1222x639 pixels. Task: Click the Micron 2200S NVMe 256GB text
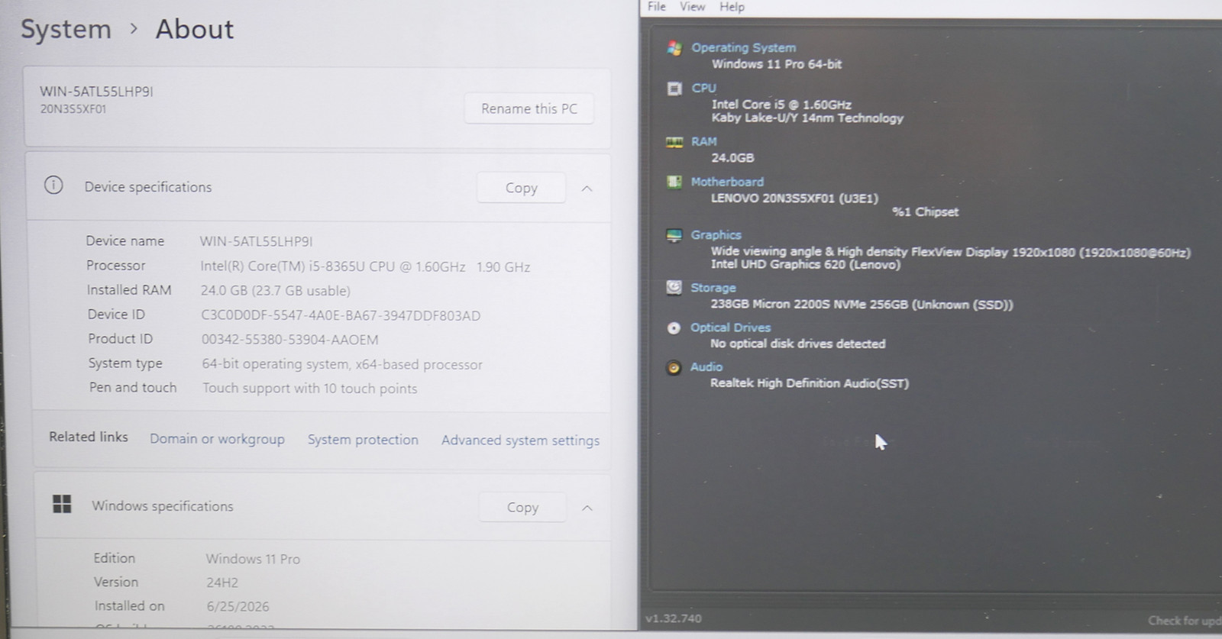(x=862, y=305)
